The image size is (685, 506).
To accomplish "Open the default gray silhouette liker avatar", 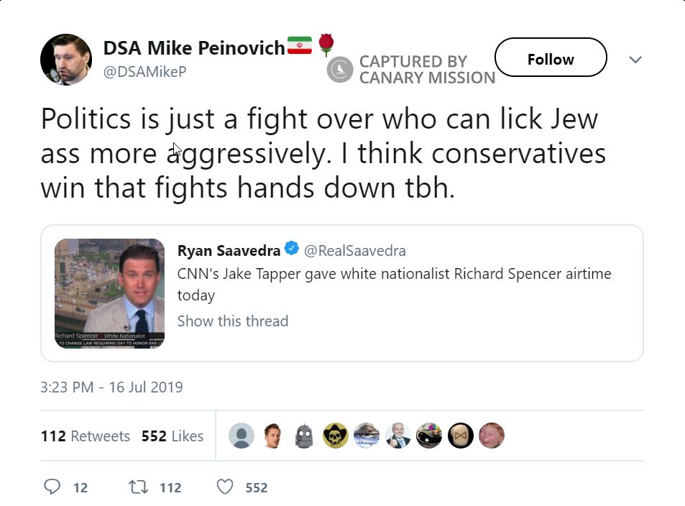I will click(242, 436).
